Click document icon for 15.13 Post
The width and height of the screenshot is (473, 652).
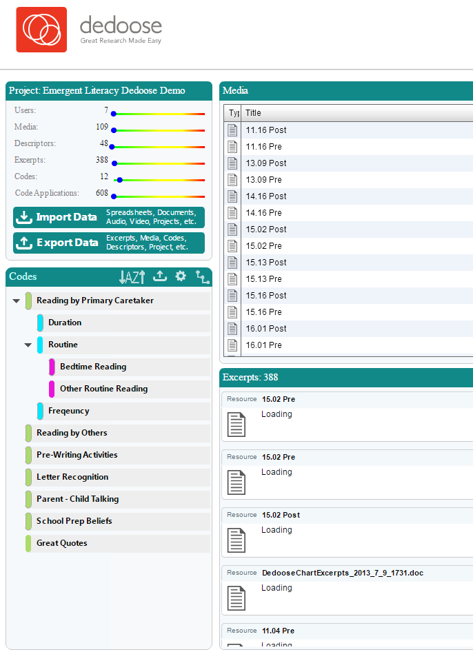(x=232, y=263)
